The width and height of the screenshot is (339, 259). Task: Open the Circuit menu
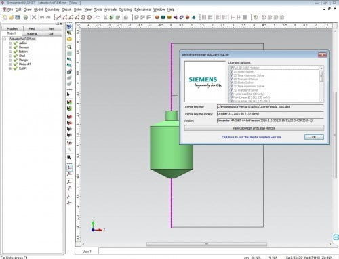tap(66, 9)
